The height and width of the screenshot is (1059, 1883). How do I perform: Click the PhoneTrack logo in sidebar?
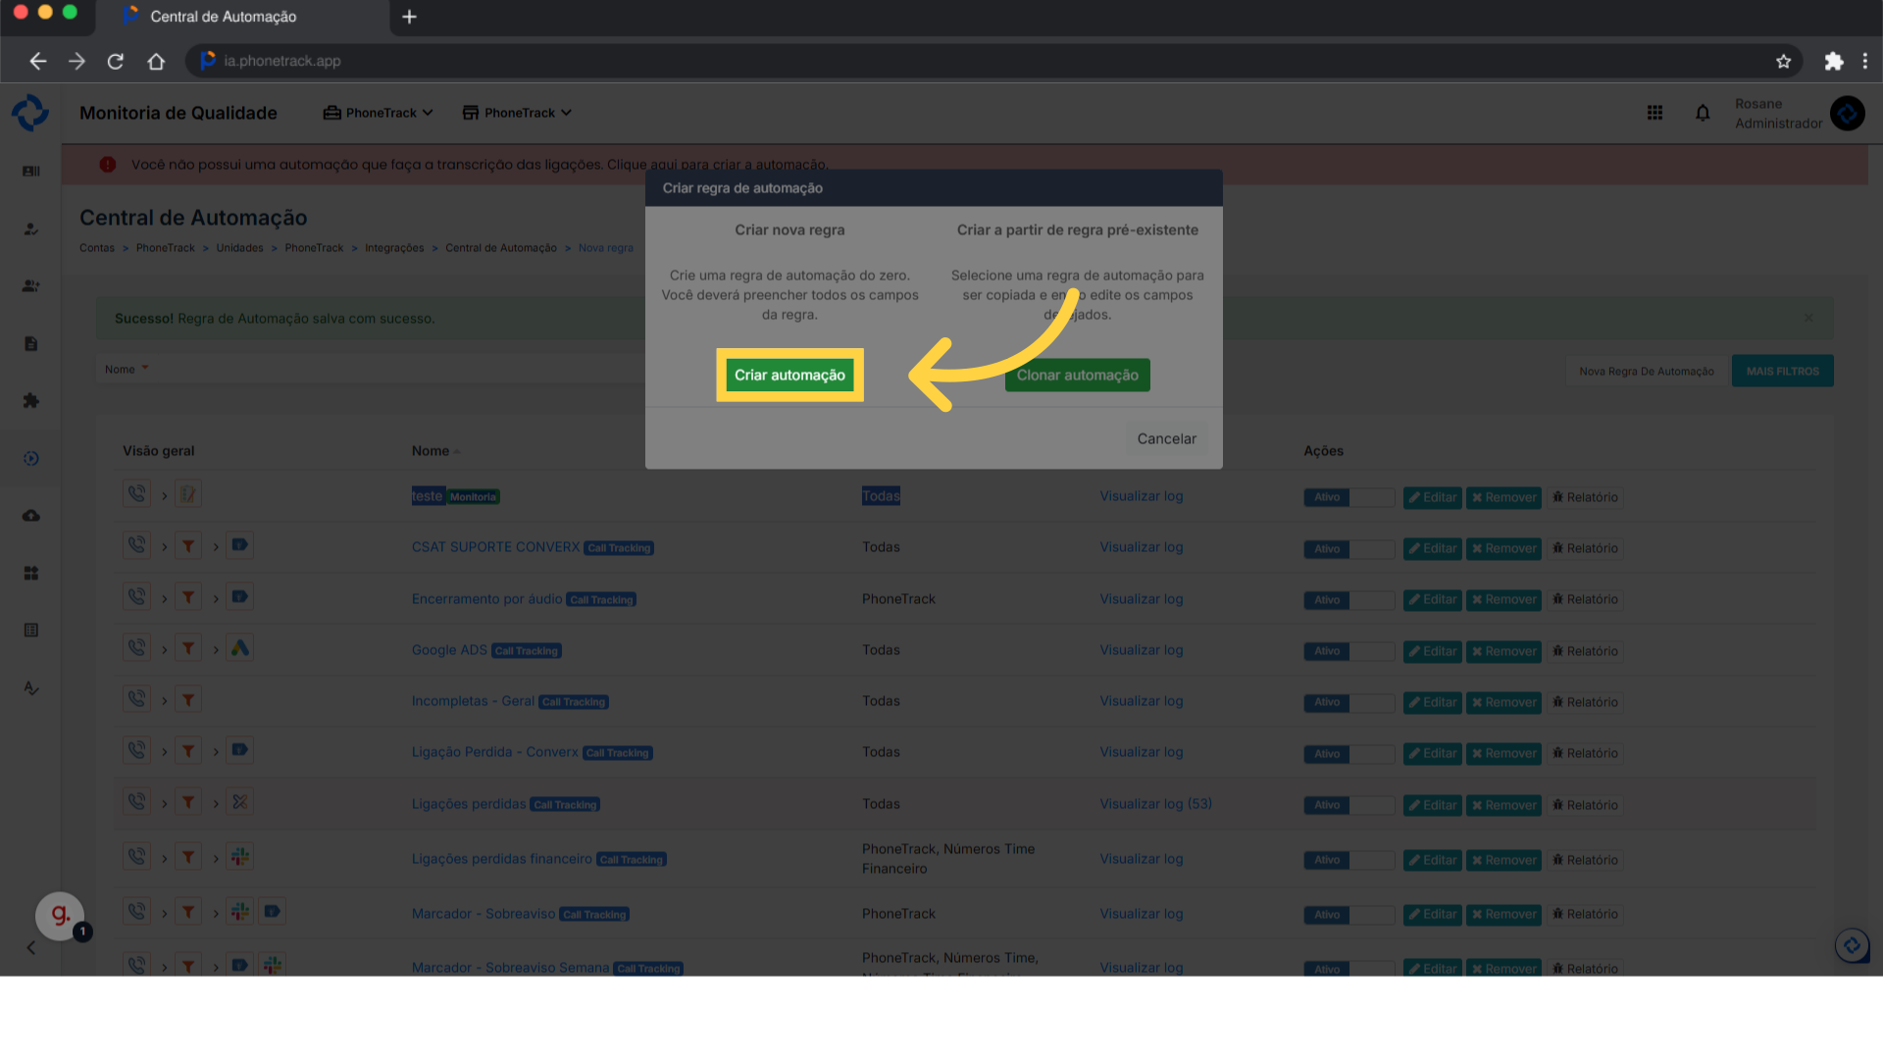pos(30,113)
